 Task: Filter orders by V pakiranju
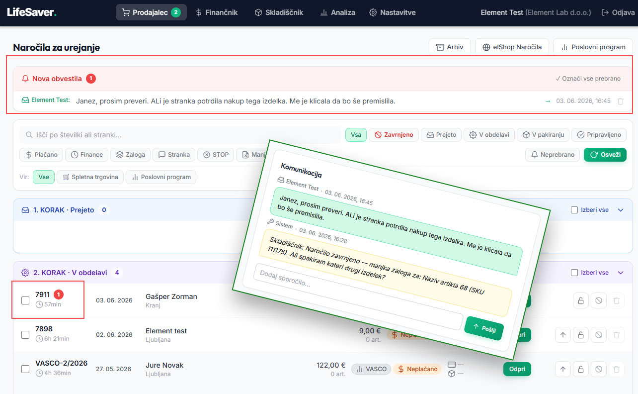click(543, 135)
